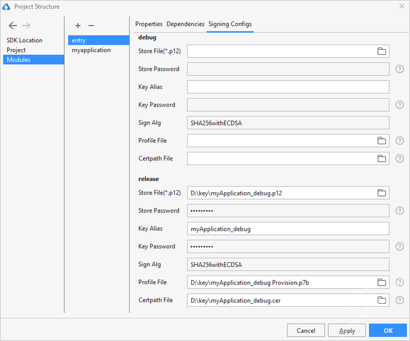Click the release section heading
The height and width of the screenshot is (341, 410).
(148, 179)
